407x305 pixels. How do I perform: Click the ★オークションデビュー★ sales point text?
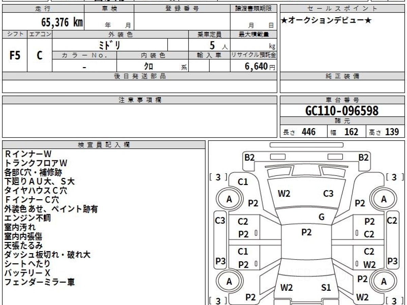point(326,21)
